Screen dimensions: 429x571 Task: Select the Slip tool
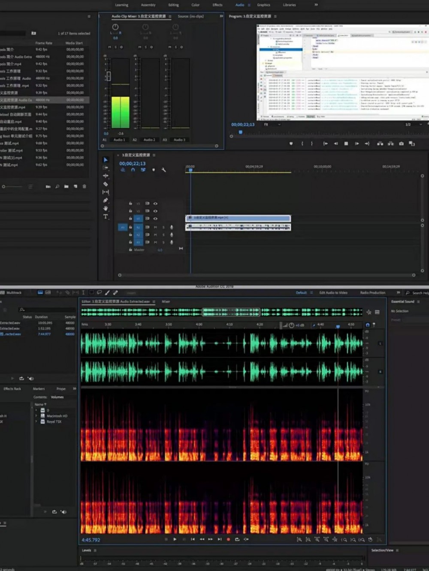(106, 192)
